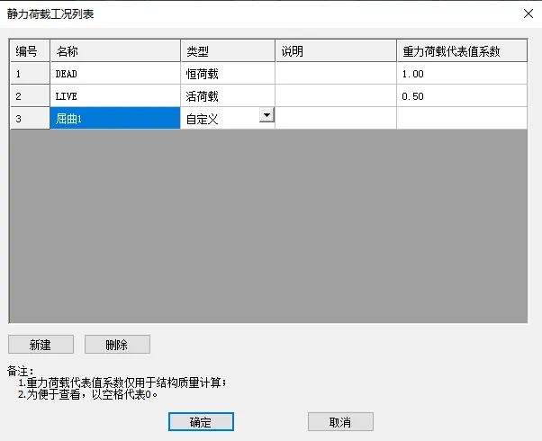Screen dimensions: 542x441
Task: Select row number 1 header
Action: click(30, 74)
